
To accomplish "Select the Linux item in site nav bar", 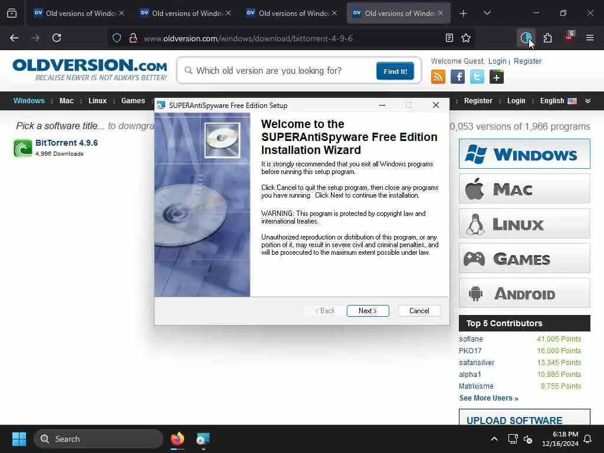I will (97, 100).
